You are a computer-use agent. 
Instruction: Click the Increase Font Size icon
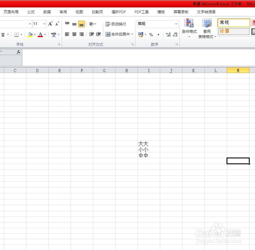[50, 24]
